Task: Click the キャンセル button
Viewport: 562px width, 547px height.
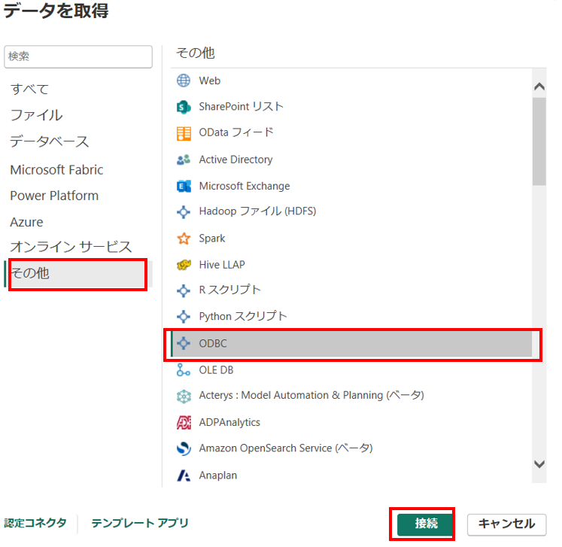Action: [x=507, y=524]
